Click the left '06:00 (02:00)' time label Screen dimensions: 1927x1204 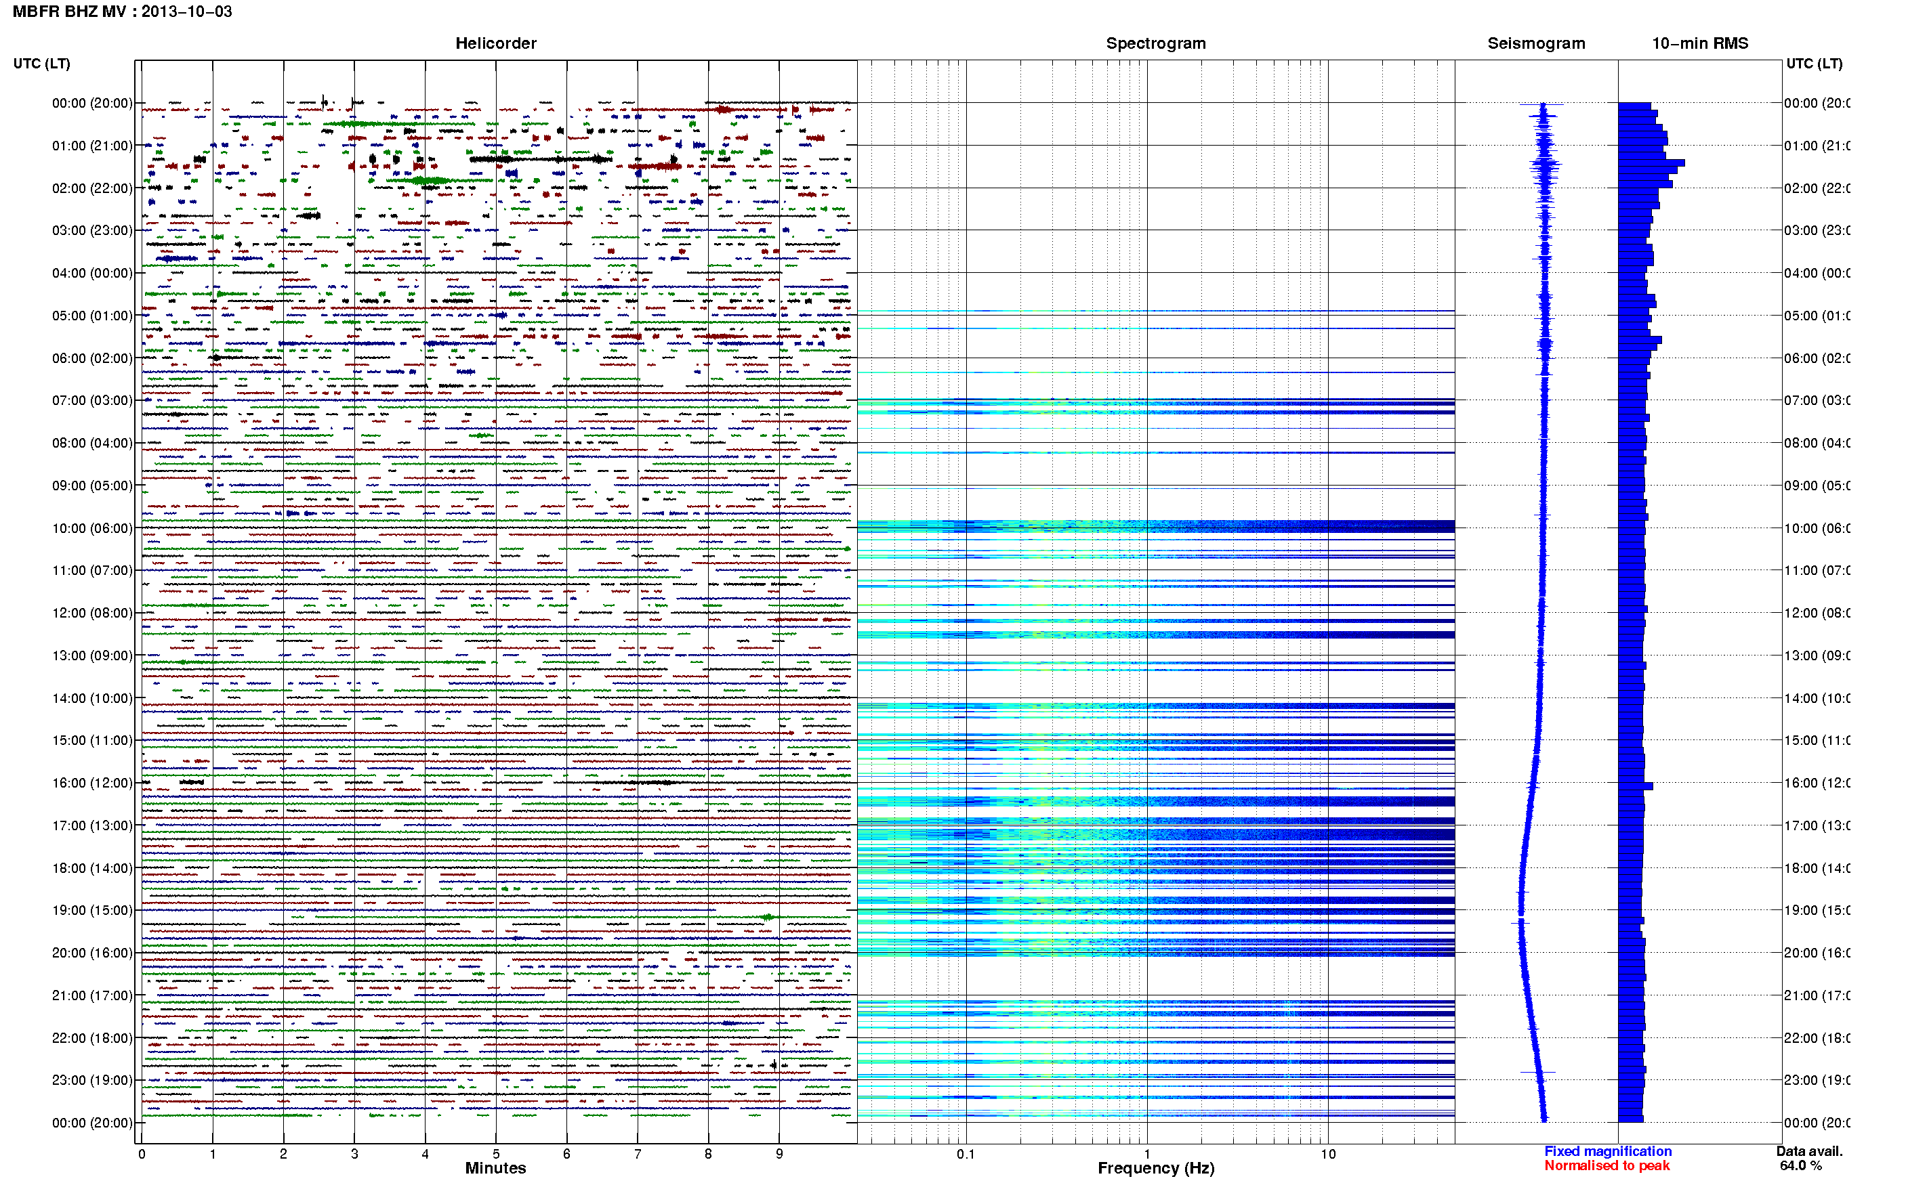(92, 358)
